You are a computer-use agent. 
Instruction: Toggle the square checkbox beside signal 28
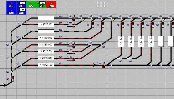tap(74, 43)
